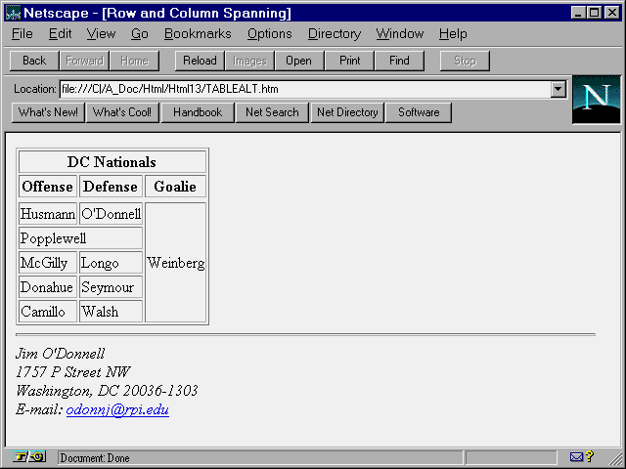Viewport: 626px width, 469px height.
Task: Click the Weinberg goalie table cell
Action: [x=176, y=263]
